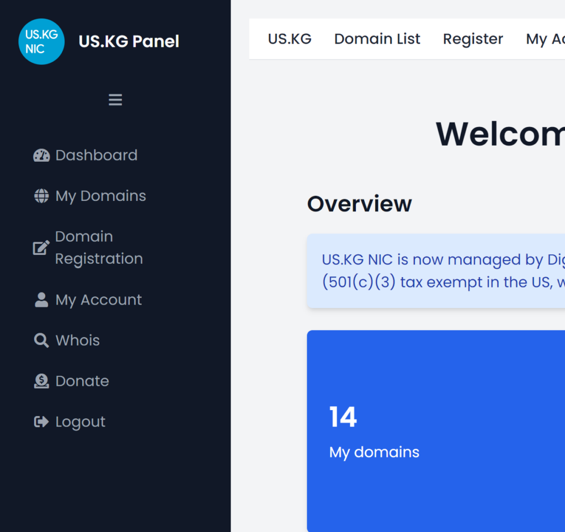
Task: Open Dashboard in the sidebar
Action: coord(86,155)
